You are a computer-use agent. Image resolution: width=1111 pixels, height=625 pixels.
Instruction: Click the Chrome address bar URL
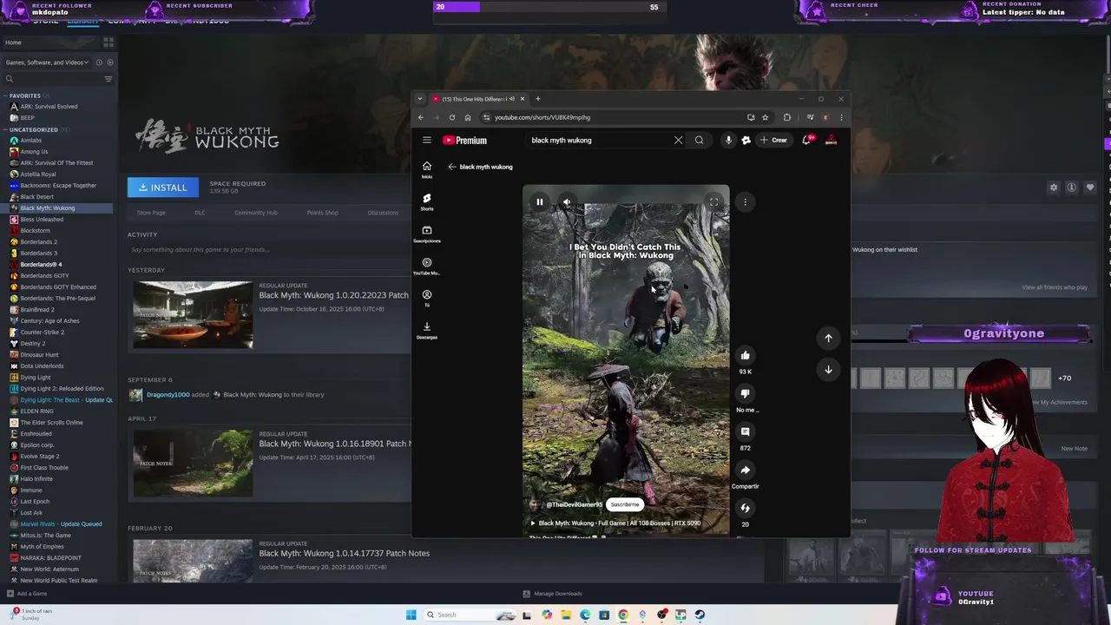(x=542, y=117)
